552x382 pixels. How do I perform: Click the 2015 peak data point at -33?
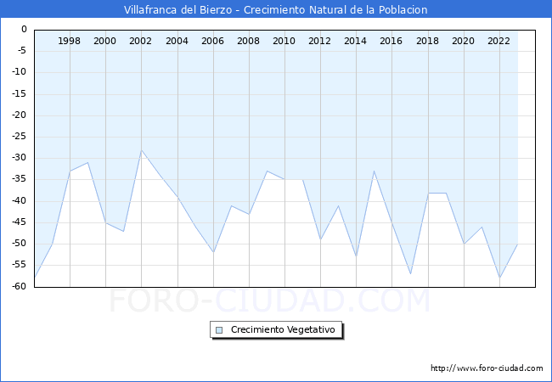(x=374, y=171)
